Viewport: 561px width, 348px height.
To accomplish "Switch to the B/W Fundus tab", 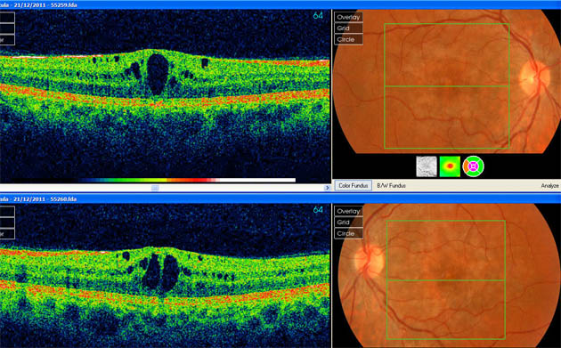I will tap(392, 186).
